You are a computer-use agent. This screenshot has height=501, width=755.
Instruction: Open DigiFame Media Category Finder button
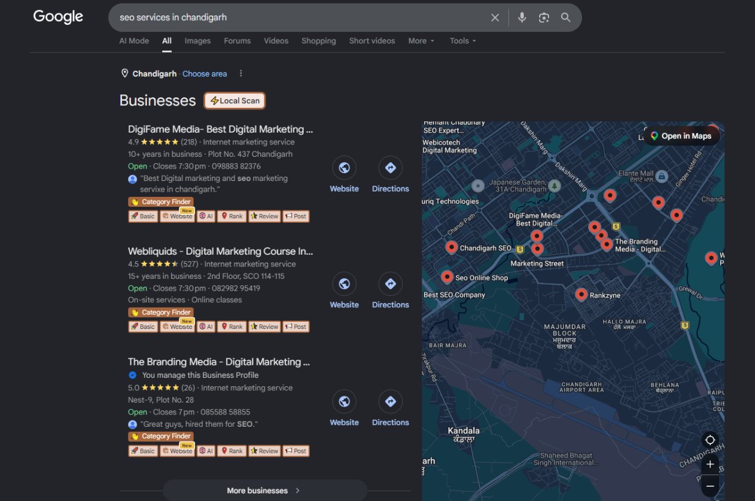pos(160,202)
